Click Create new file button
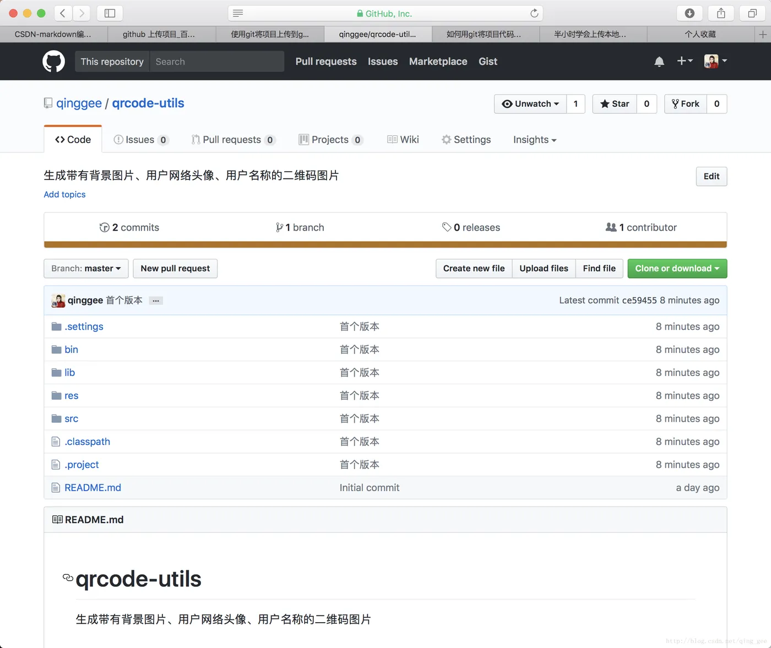The width and height of the screenshot is (771, 648). point(474,268)
